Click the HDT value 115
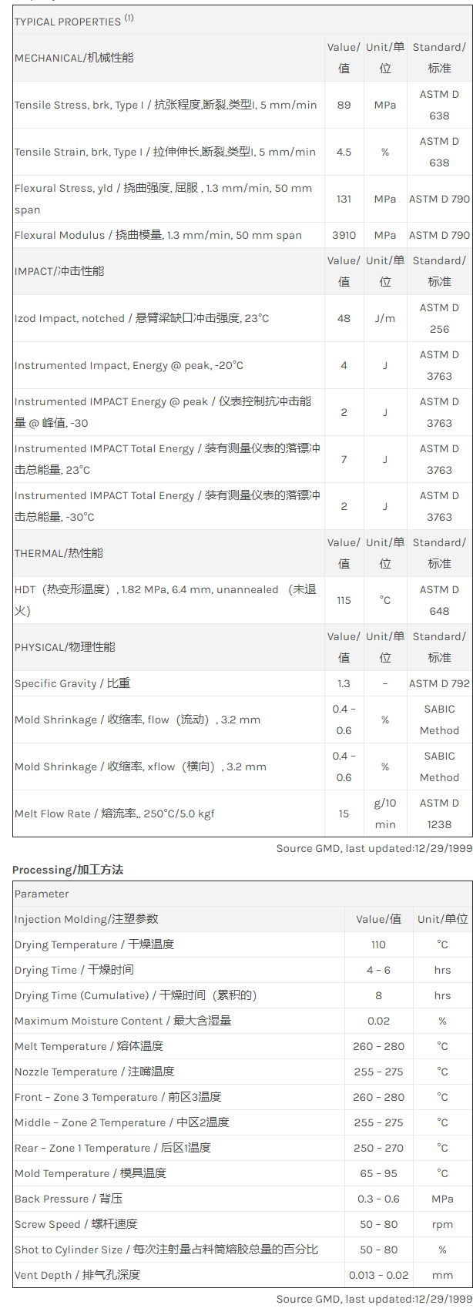Screen dimensions: 473x1315 tap(344, 600)
